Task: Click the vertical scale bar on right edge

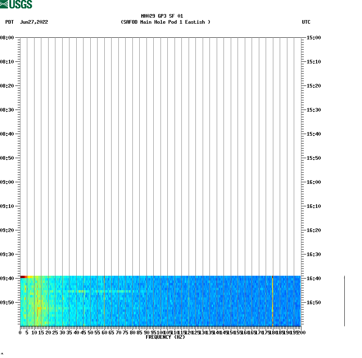Action: pyautogui.click(x=344, y=300)
